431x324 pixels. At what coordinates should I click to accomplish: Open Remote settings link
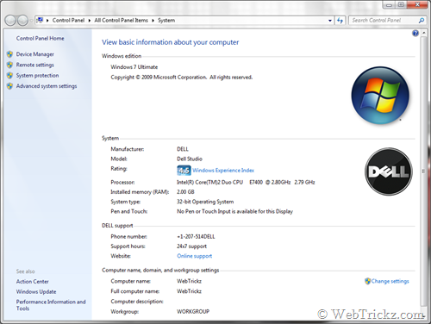pyautogui.click(x=35, y=65)
